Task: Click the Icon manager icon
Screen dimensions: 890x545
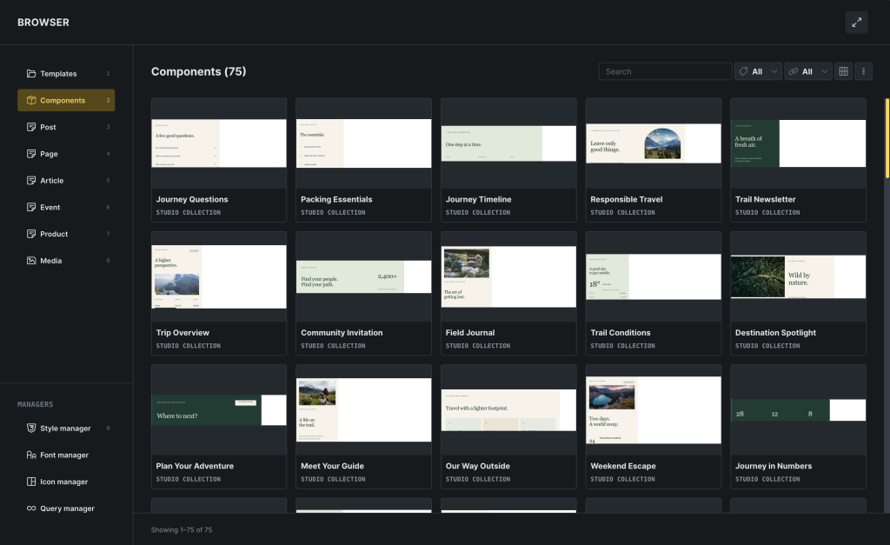Action: (x=31, y=482)
